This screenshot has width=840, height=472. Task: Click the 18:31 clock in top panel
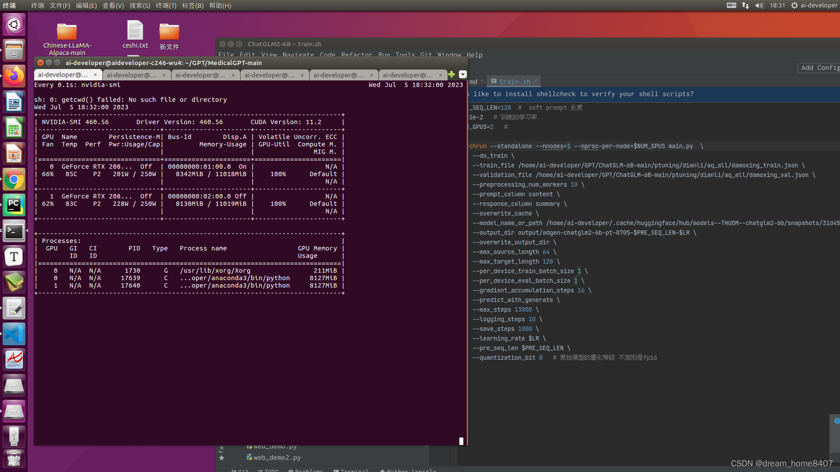pos(777,5)
